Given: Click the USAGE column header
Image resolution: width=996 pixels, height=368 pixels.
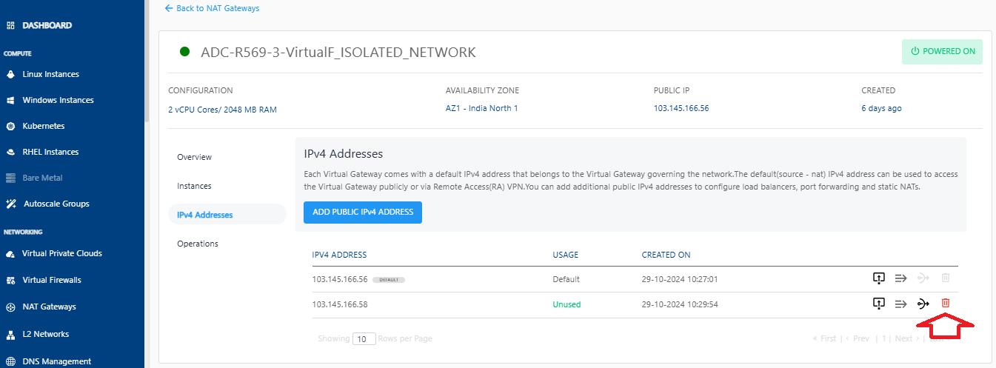Looking at the screenshot, I should click(565, 255).
